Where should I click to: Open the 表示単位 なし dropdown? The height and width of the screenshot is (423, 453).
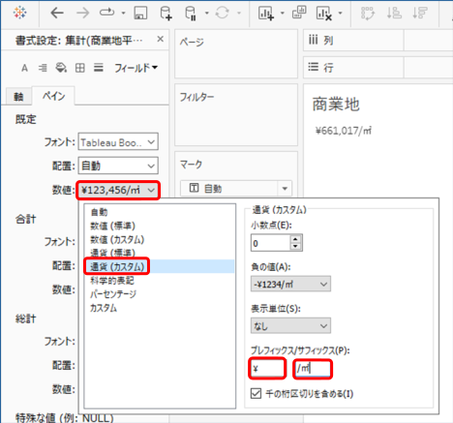point(290,325)
